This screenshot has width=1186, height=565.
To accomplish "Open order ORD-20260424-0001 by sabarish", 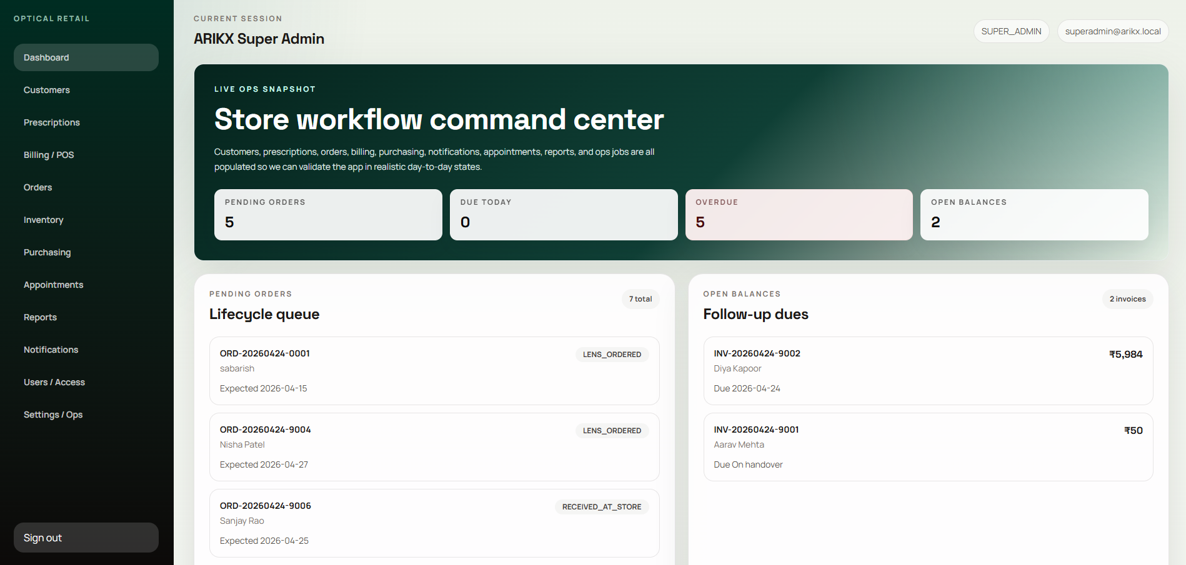I will pyautogui.click(x=434, y=371).
